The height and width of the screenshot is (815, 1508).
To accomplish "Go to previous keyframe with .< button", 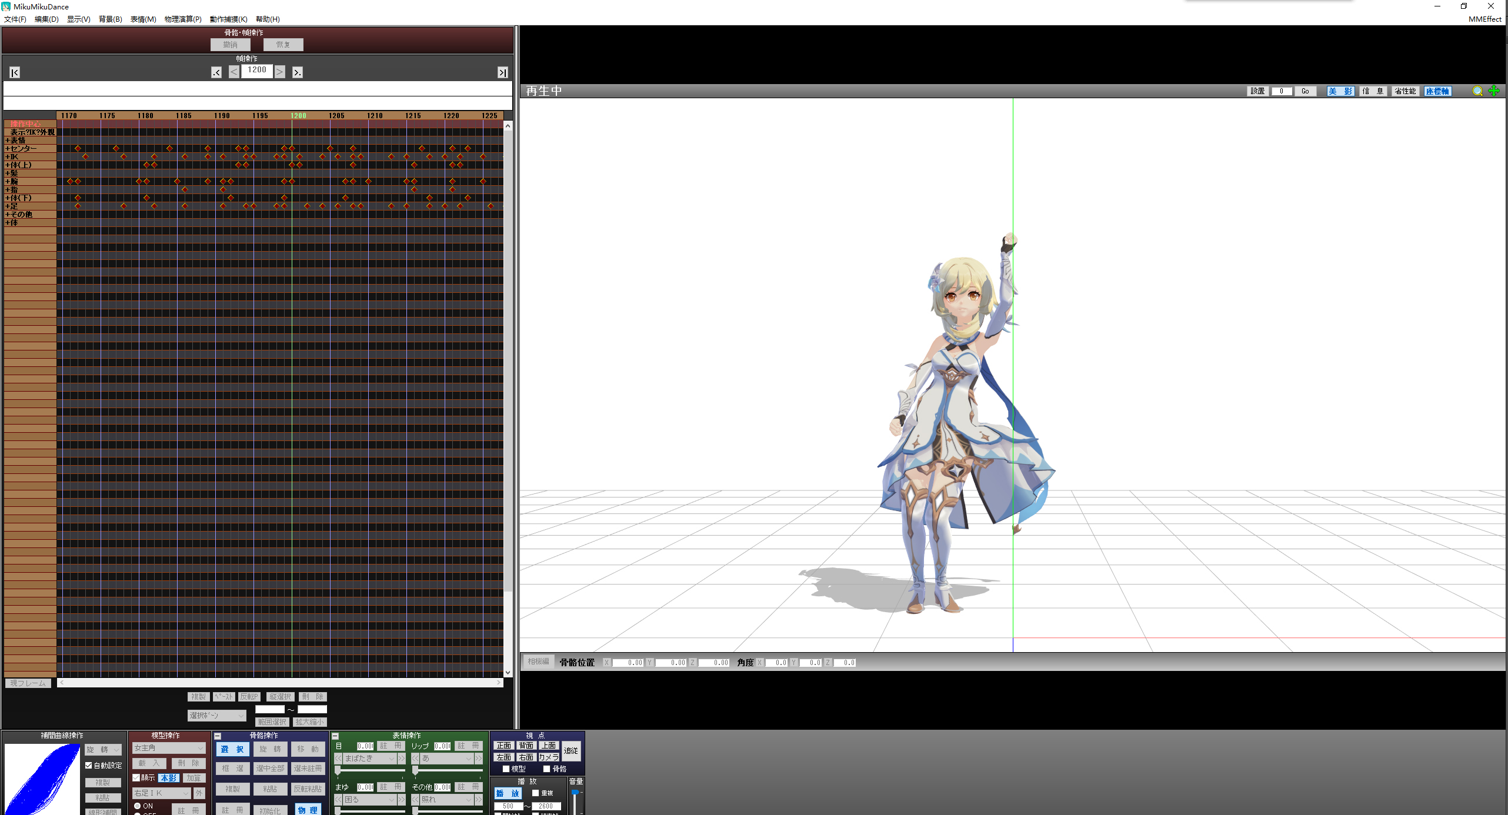I will [216, 72].
